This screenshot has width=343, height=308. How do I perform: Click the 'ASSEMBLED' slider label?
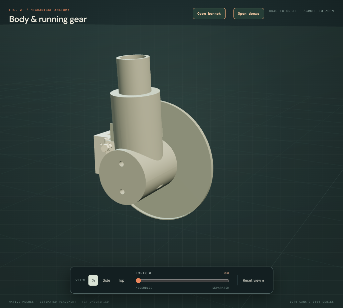coord(144,288)
